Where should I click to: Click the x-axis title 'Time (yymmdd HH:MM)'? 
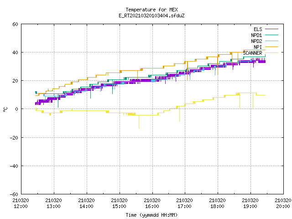pos(151,215)
